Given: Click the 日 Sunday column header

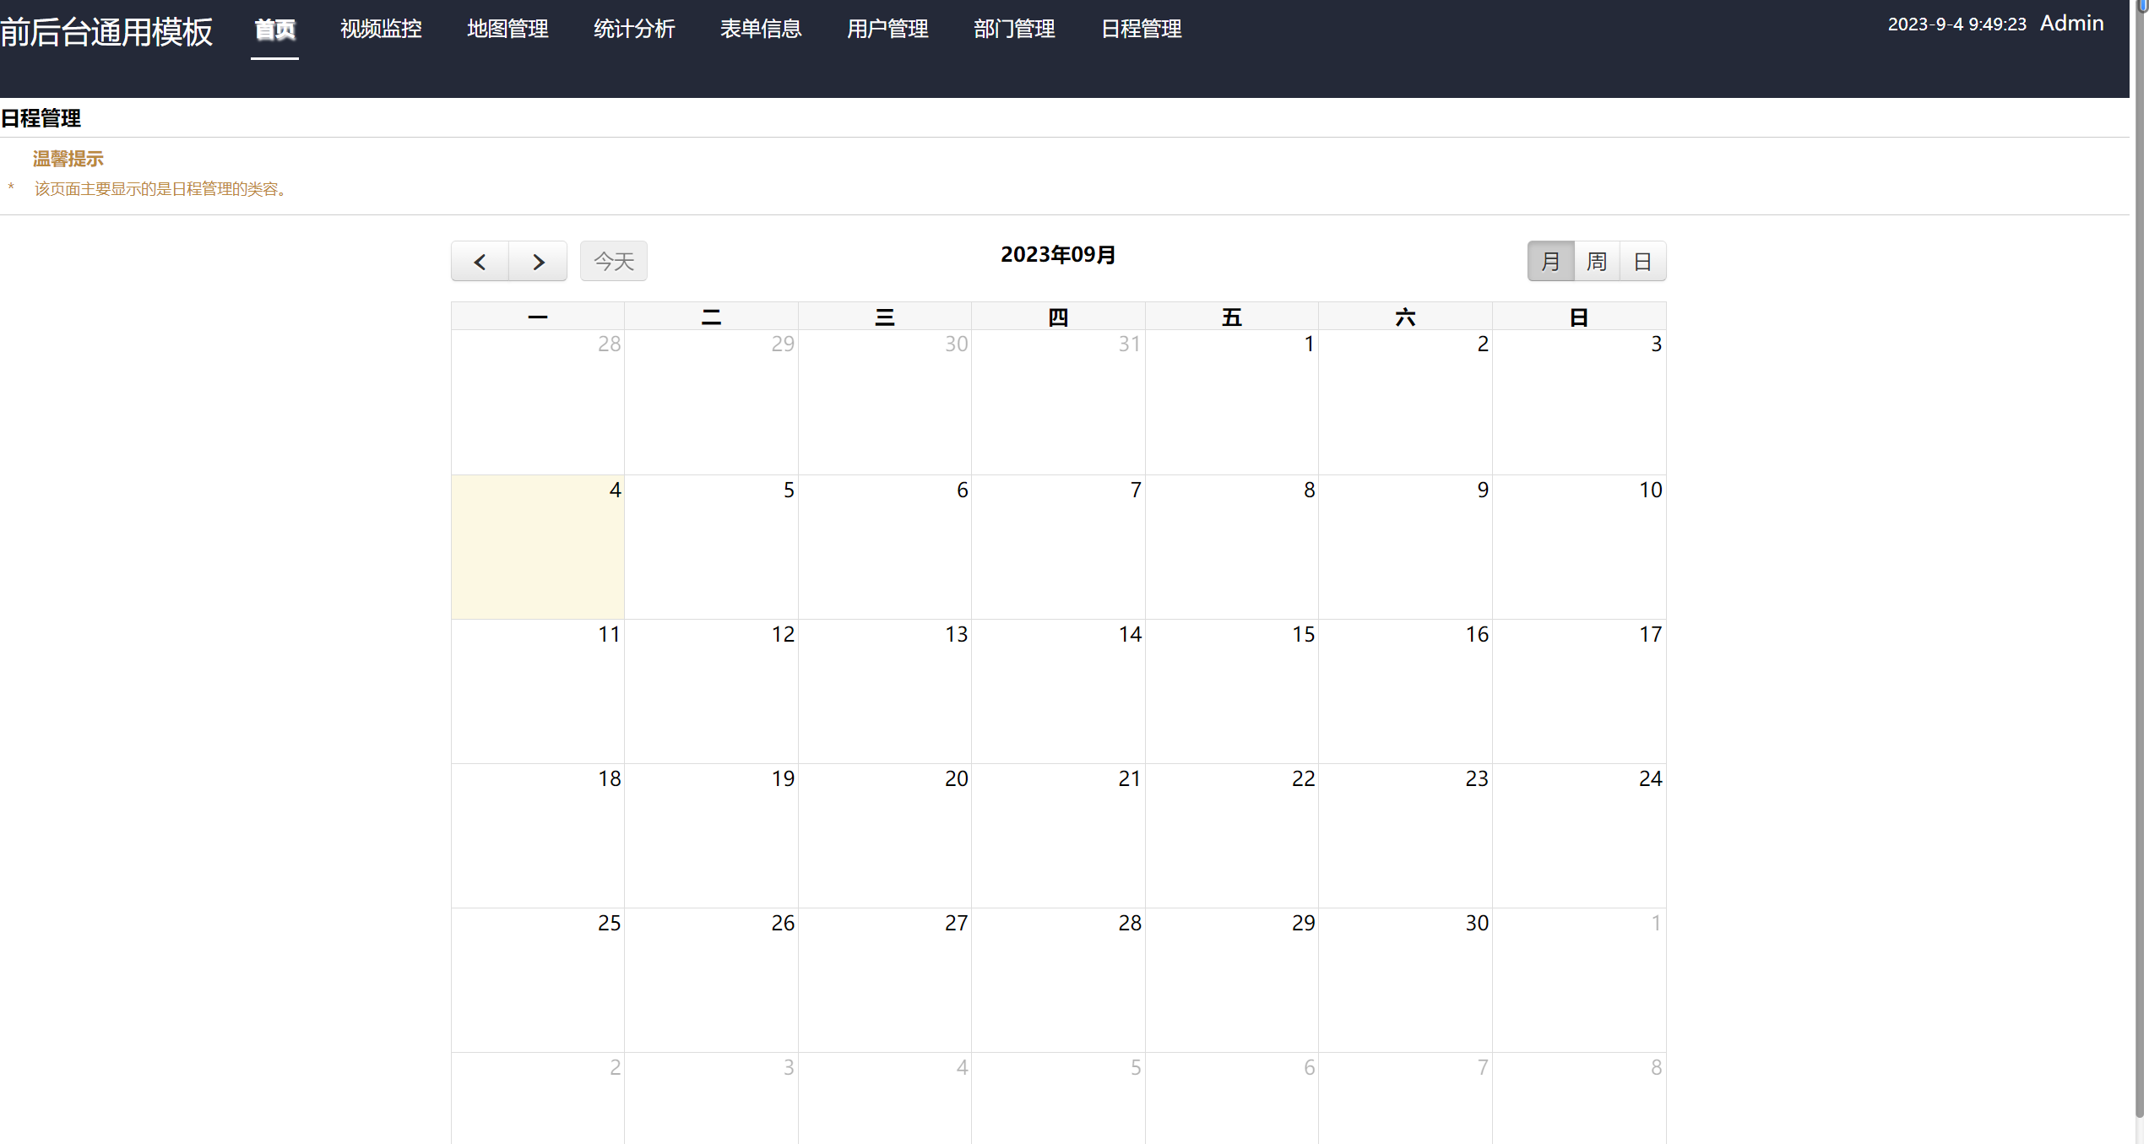Looking at the screenshot, I should (x=1579, y=317).
